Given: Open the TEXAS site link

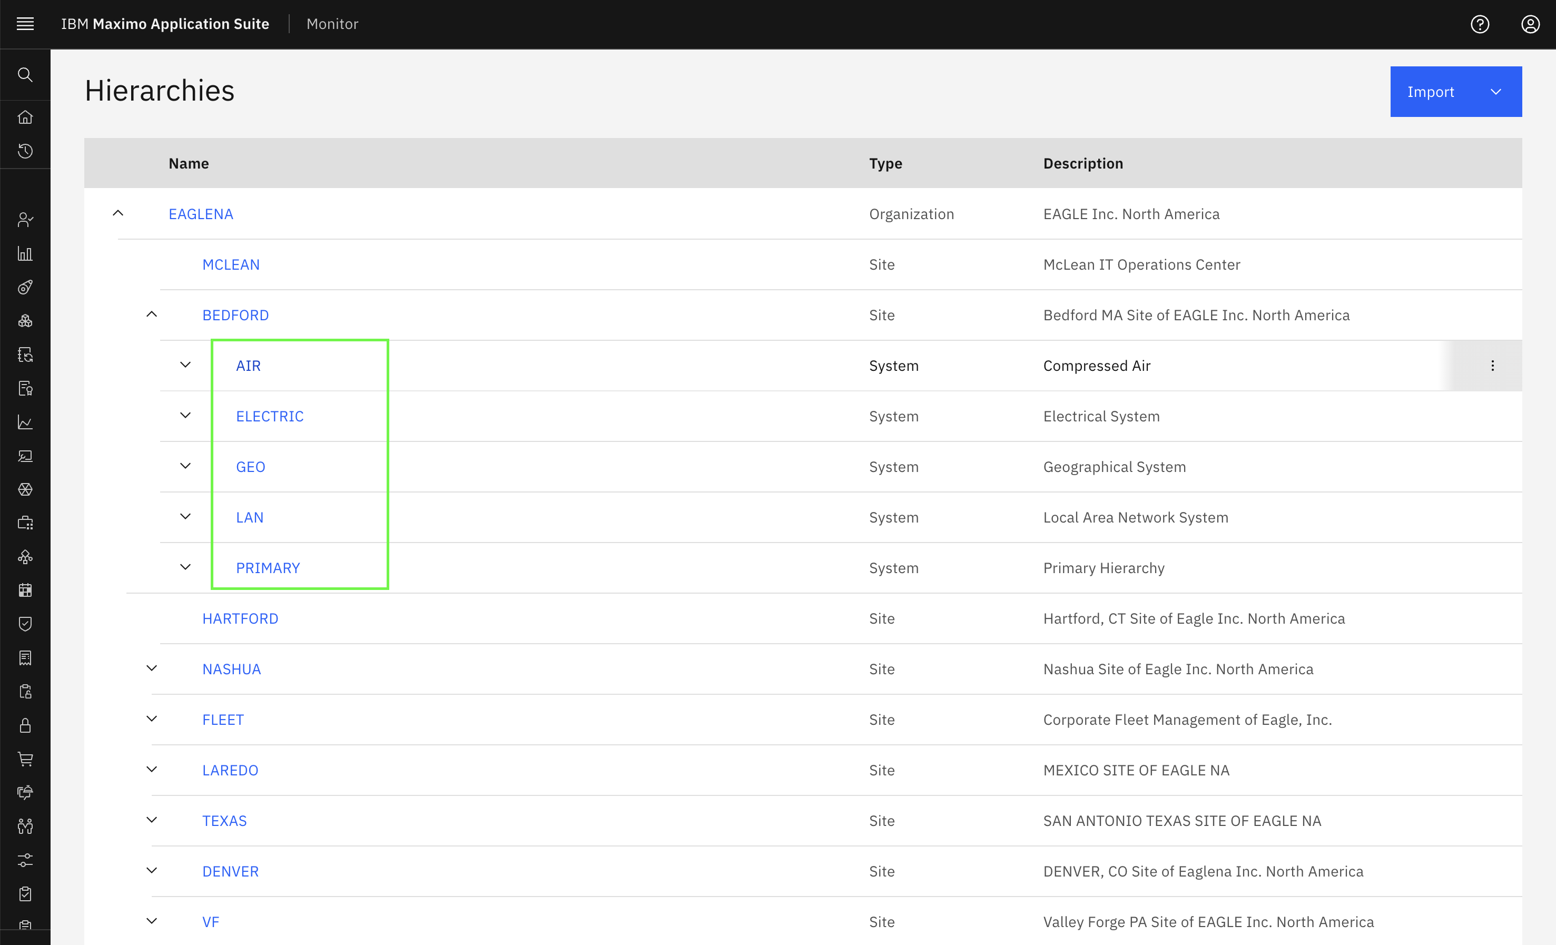Looking at the screenshot, I should click(224, 821).
